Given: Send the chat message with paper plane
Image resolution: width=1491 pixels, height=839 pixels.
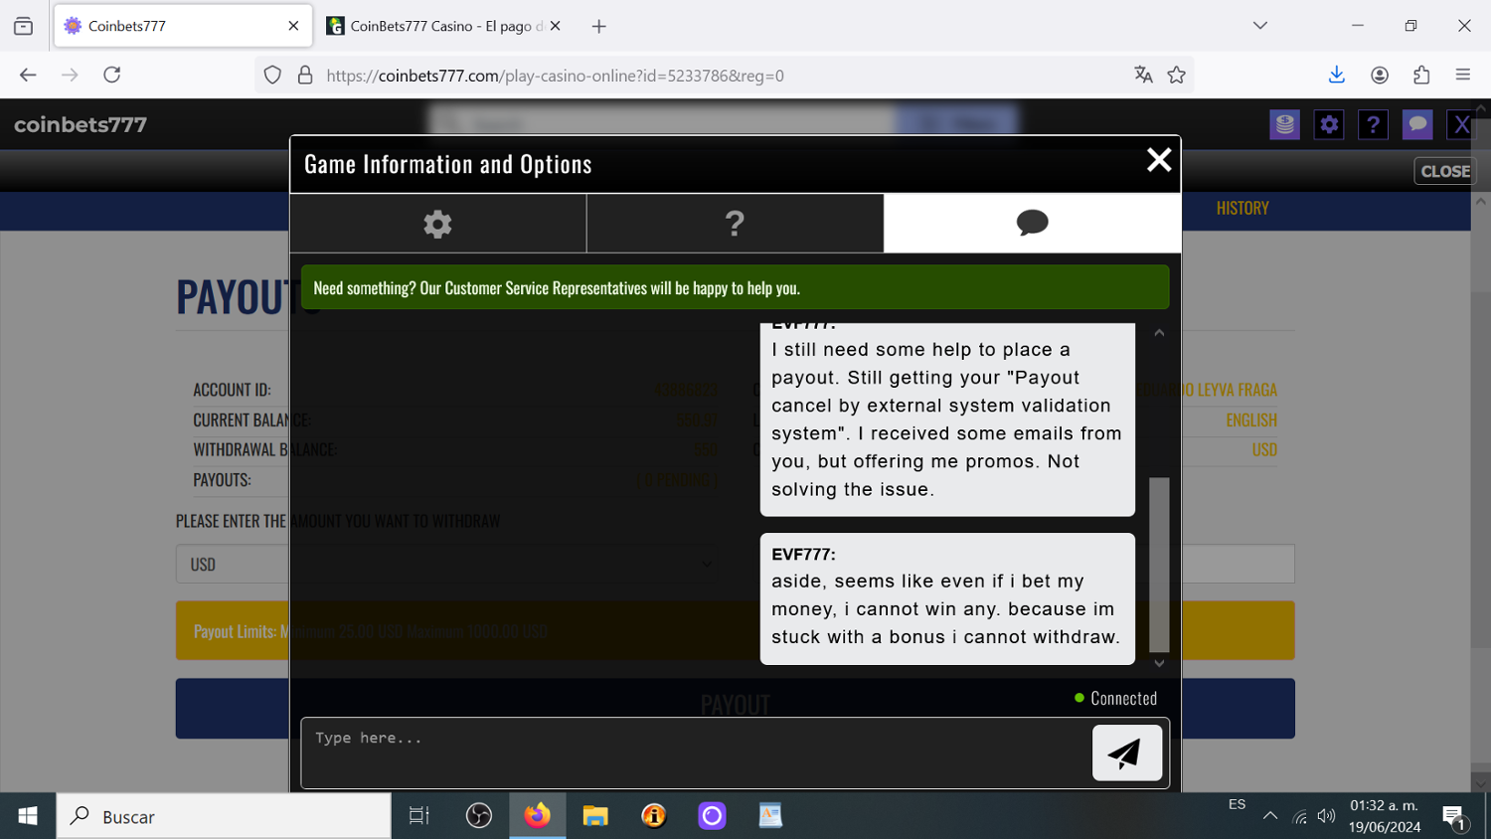Looking at the screenshot, I should point(1126,753).
